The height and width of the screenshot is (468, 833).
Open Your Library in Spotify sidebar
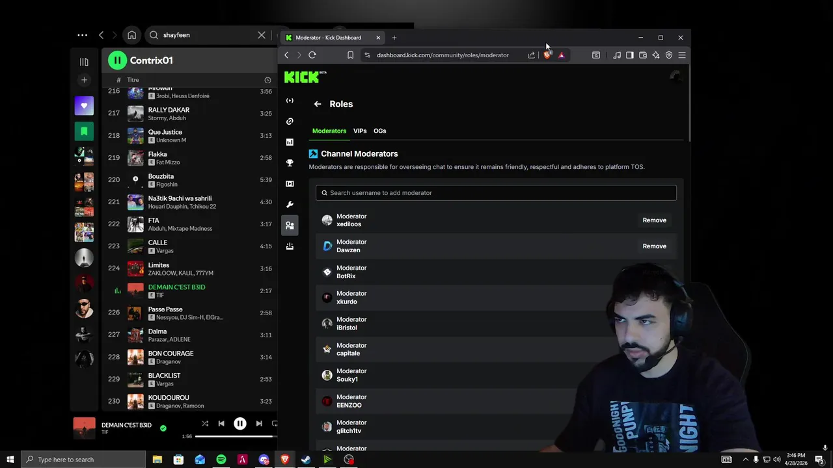84,62
